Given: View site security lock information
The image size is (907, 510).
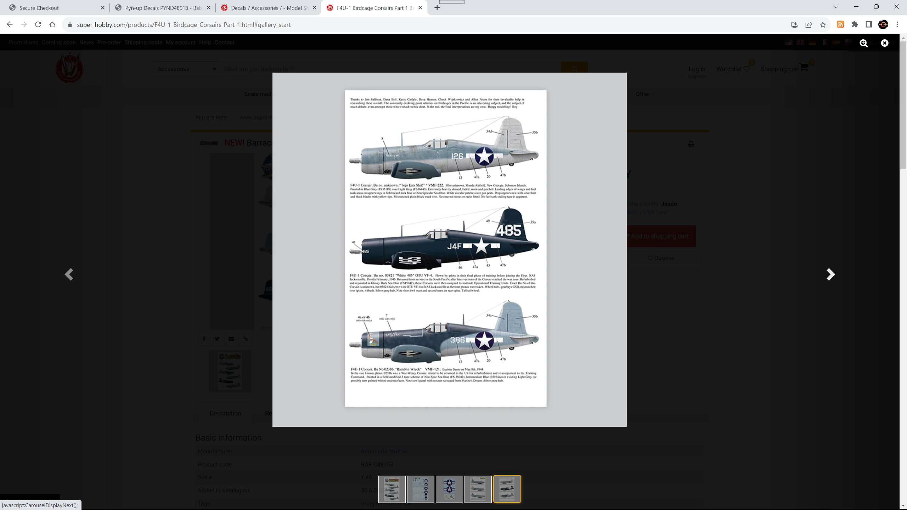Looking at the screenshot, I should pos(70,24).
